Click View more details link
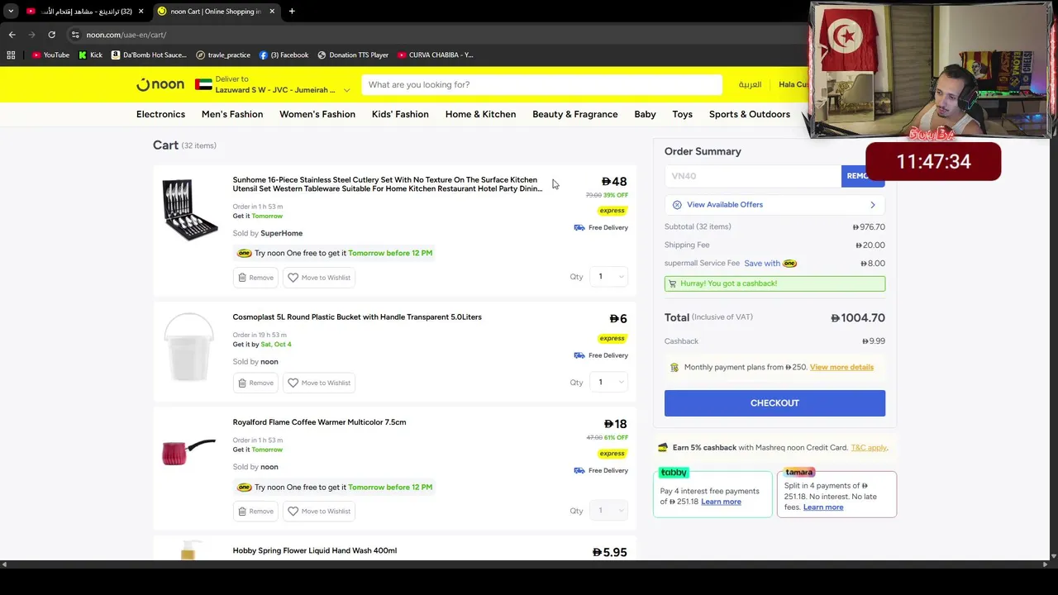Screen dimensions: 1058x595 [x=841, y=367]
